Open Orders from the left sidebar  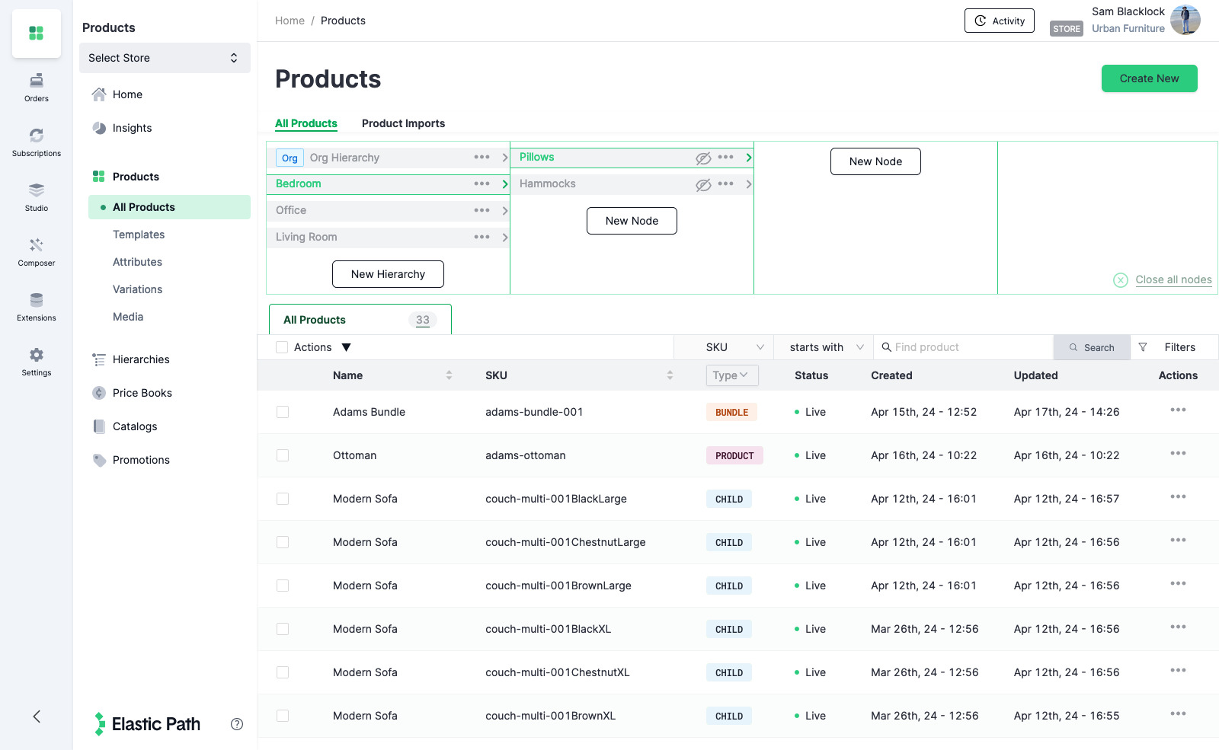pyautogui.click(x=36, y=86)
